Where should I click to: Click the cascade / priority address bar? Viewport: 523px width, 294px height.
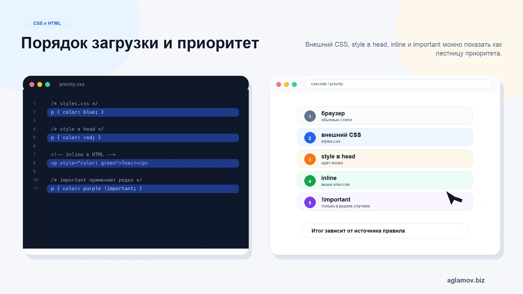398,84
